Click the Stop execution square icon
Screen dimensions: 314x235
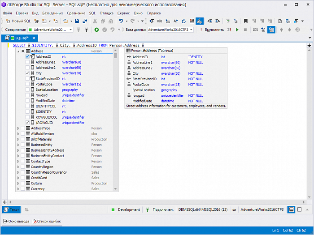(245, 30)
